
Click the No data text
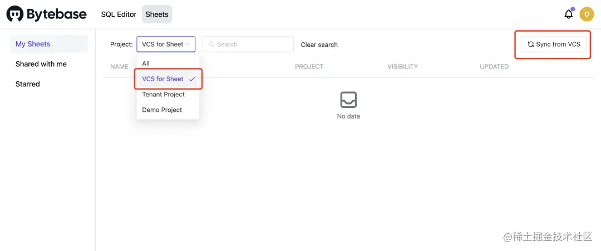(348, 116)
